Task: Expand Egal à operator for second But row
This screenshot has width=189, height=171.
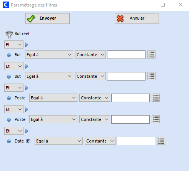Action: pos(49,76)
